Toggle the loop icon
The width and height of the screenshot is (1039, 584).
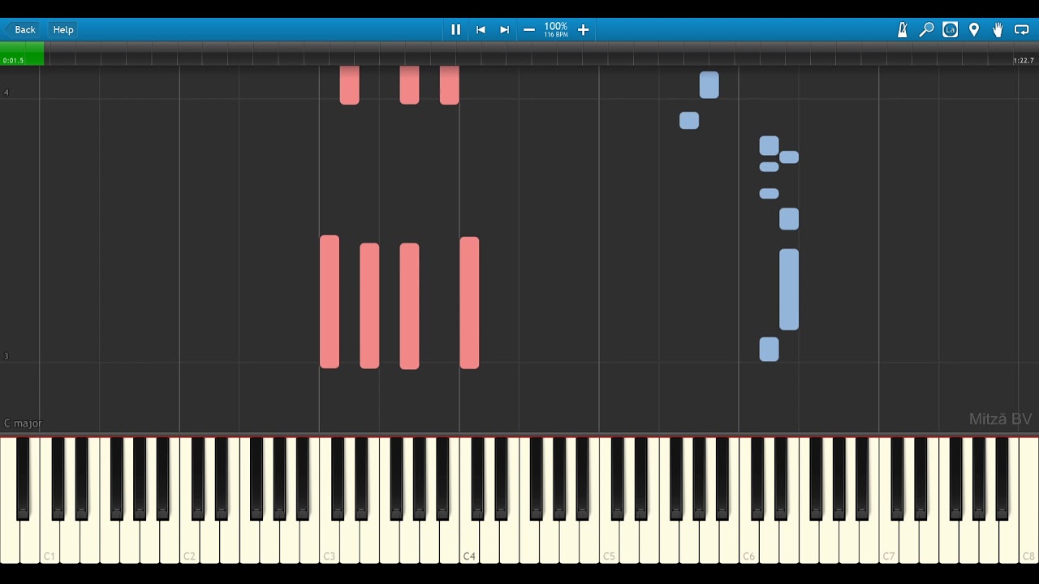pos(1022,29)
